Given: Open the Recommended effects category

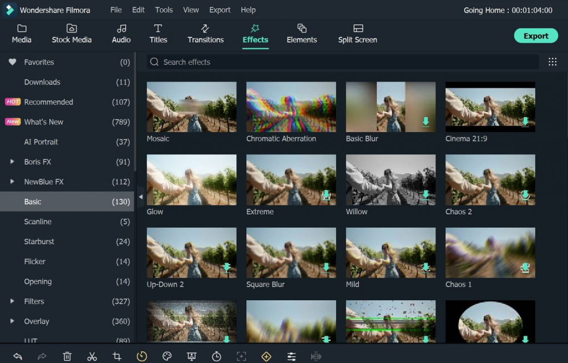Looking at the screenshot, I should [x=67, y=102].
